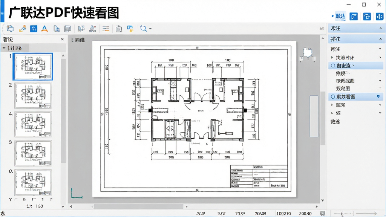Click the toolbar icon with small red mark

(93, 29)
